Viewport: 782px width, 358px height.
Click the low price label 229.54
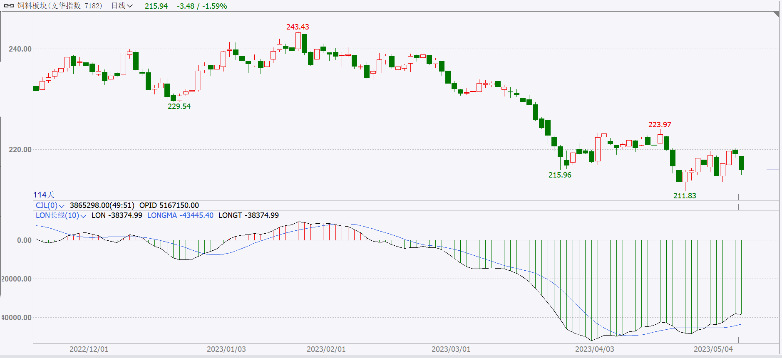click(x=179, y=106)
